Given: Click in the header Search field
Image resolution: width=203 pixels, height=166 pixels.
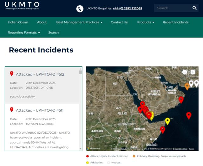Looking at the screenshot, I should click(173, 8).
